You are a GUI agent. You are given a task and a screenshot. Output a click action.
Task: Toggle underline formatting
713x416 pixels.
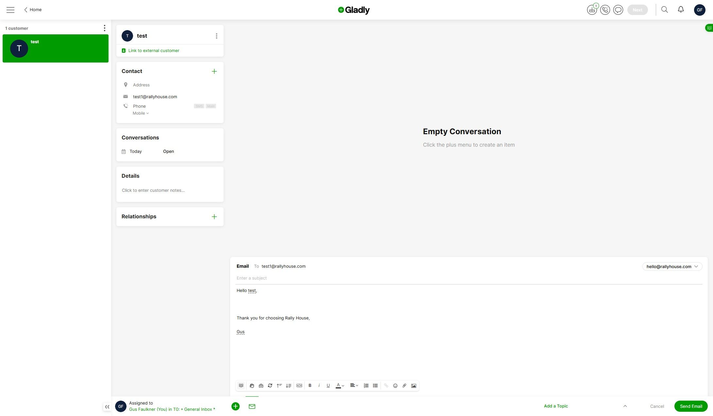[328, 386]
